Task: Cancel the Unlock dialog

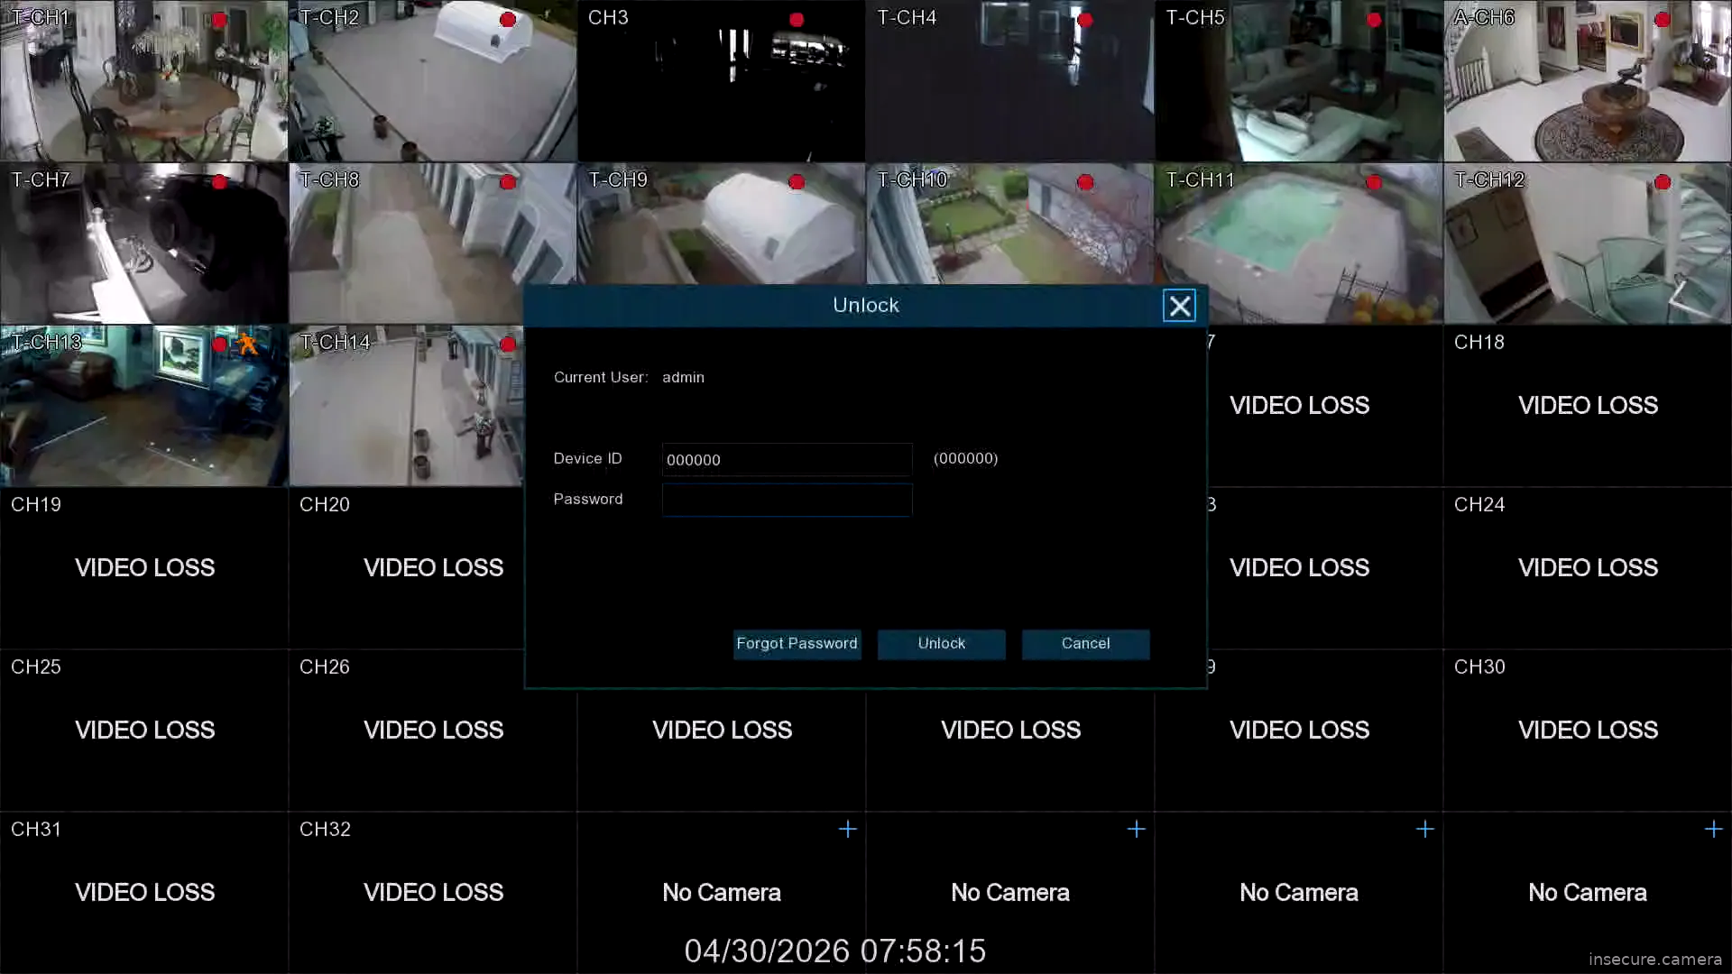Action: click(1085, 644)
